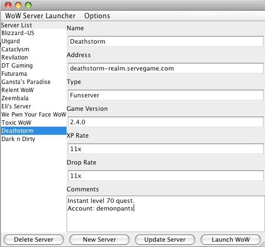Viewport: 265px width, 247px height.
Task: Click the XP Rate input field
Action: (x=166, y=149)
